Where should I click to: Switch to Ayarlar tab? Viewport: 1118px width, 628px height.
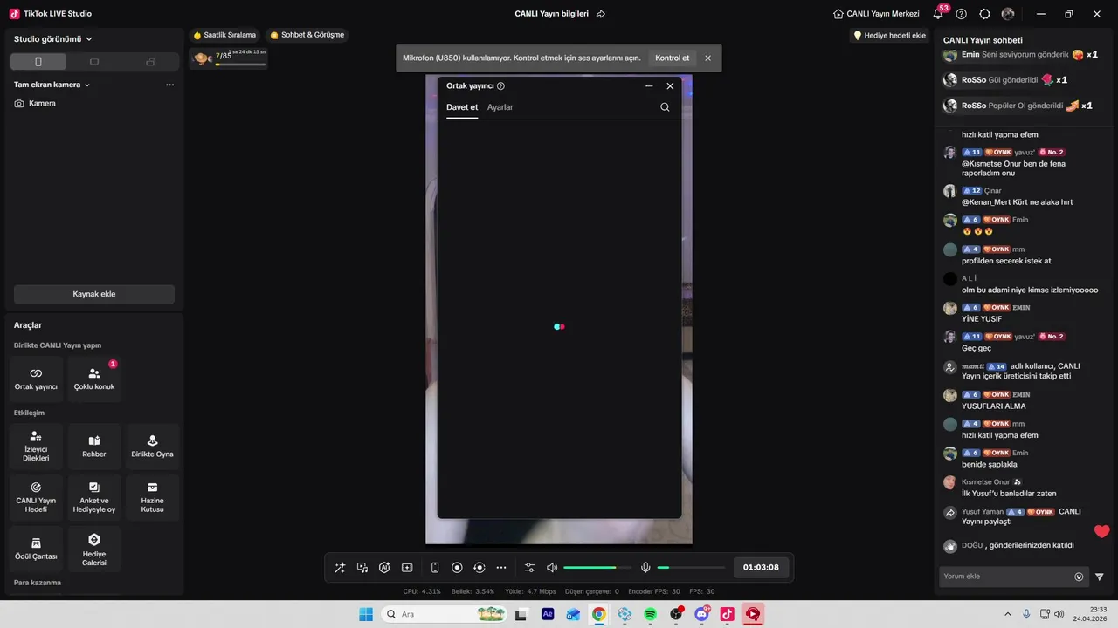pos(500,107)
